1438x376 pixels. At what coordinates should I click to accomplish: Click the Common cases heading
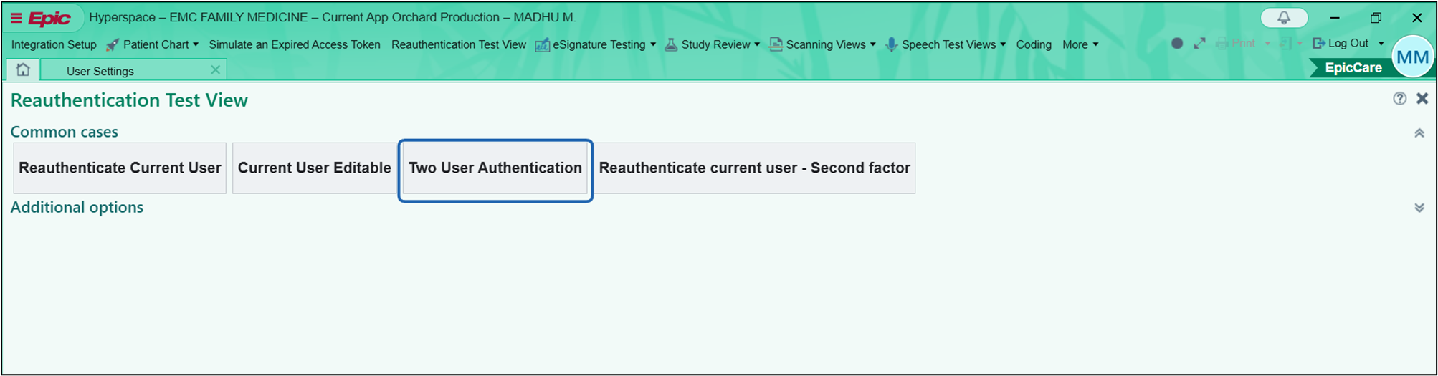coord(64,132)
